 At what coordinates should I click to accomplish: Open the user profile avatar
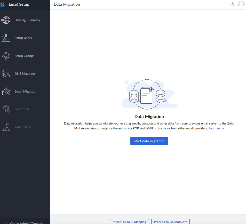tap(241, 4)
